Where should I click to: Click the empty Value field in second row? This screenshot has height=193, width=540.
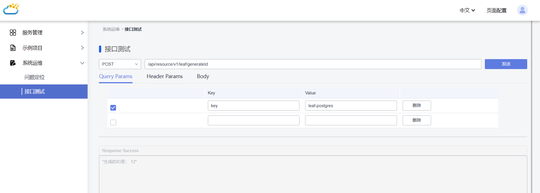[351, 120]
